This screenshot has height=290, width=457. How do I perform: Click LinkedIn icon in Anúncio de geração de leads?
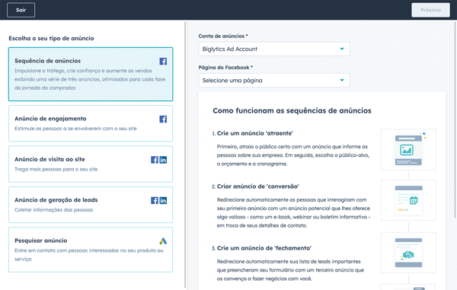163,200
